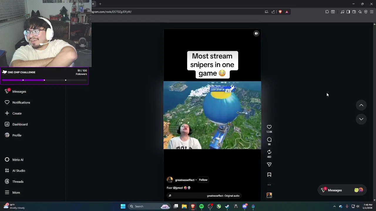
Task: Open the floating Messages button
Action: coord(342,190)
